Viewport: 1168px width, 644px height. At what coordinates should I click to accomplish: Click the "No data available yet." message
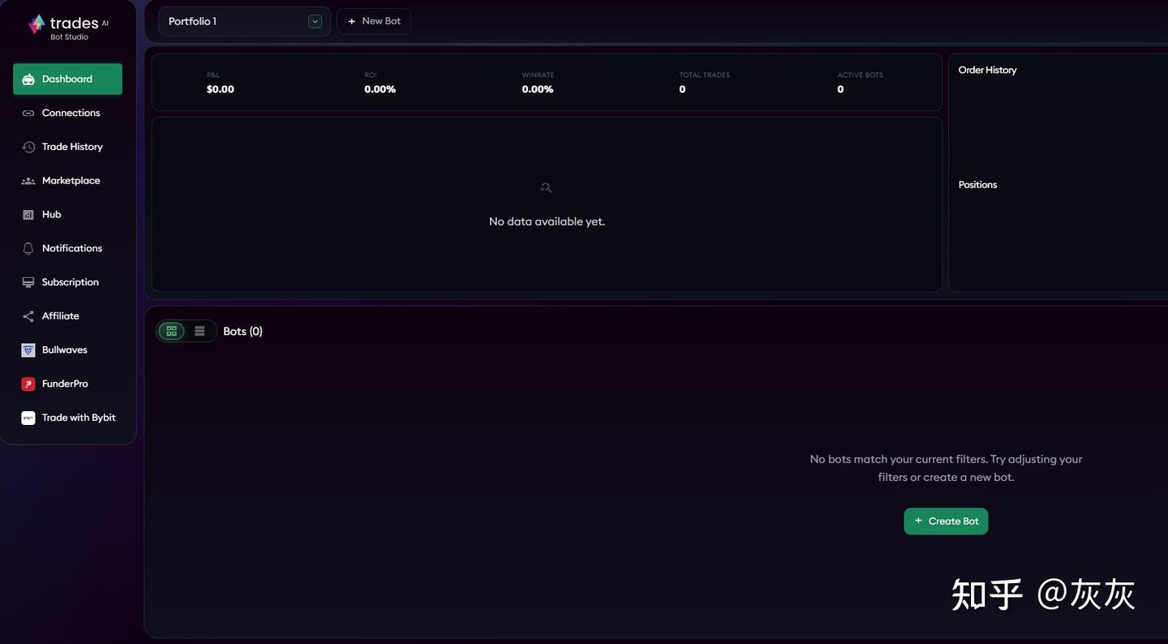click(547, 221)
